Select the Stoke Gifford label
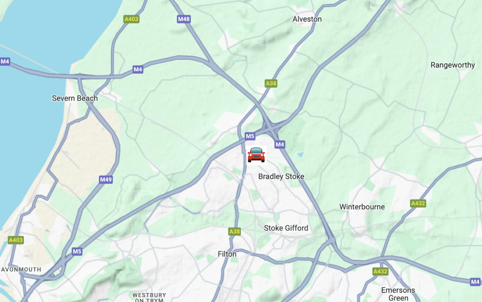This screenshot has height=302, width=482. click(286, 228)
